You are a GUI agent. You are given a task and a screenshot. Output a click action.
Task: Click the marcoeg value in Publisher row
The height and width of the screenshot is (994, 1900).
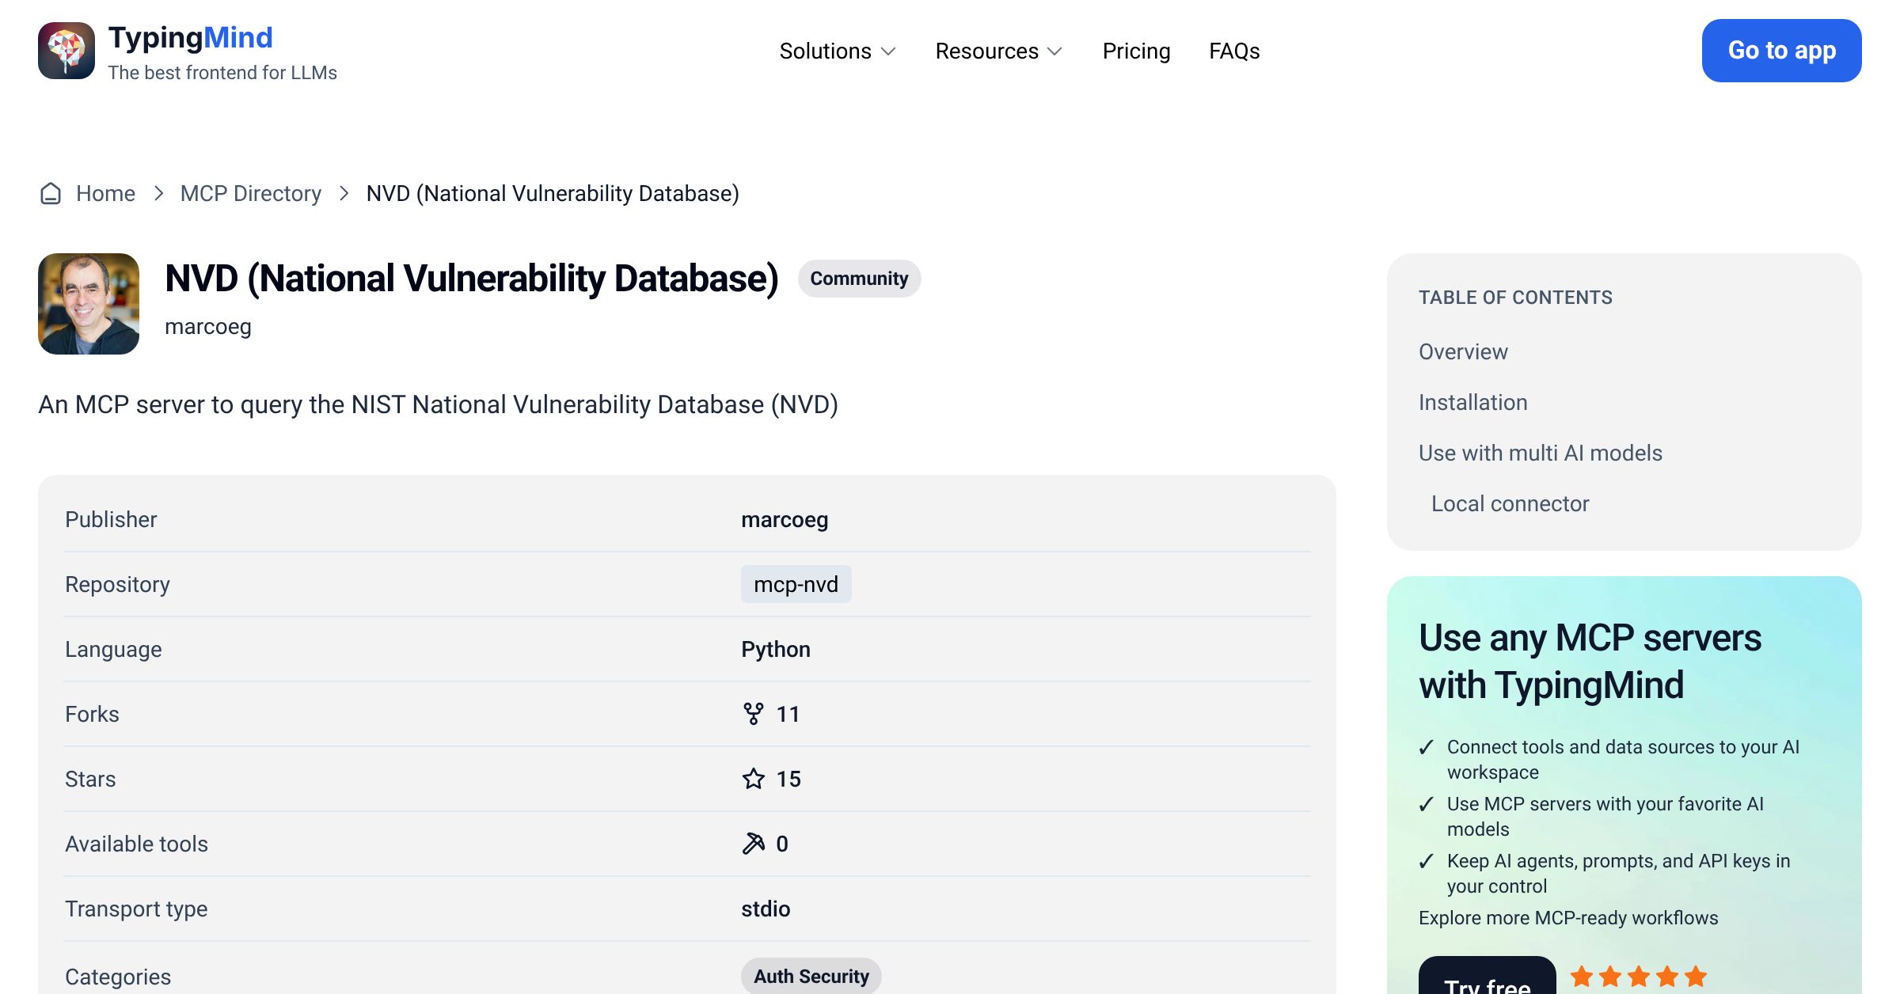(x=785, y=519)
